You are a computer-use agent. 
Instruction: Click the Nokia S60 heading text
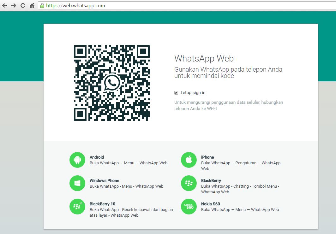[210, 204]
